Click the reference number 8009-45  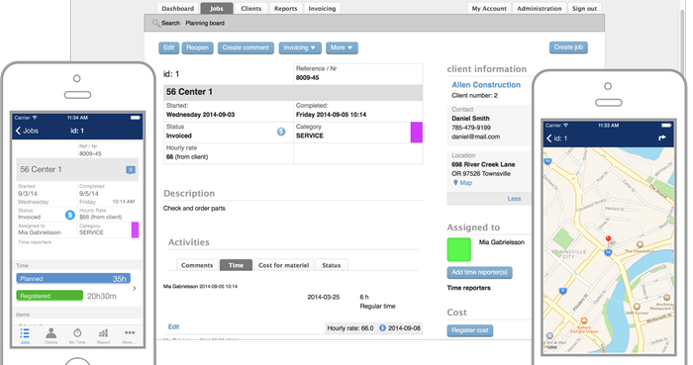(x=307, y=78)
